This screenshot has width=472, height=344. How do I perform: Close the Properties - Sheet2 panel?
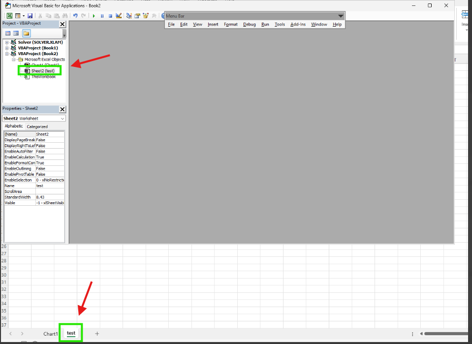(63, 109)
